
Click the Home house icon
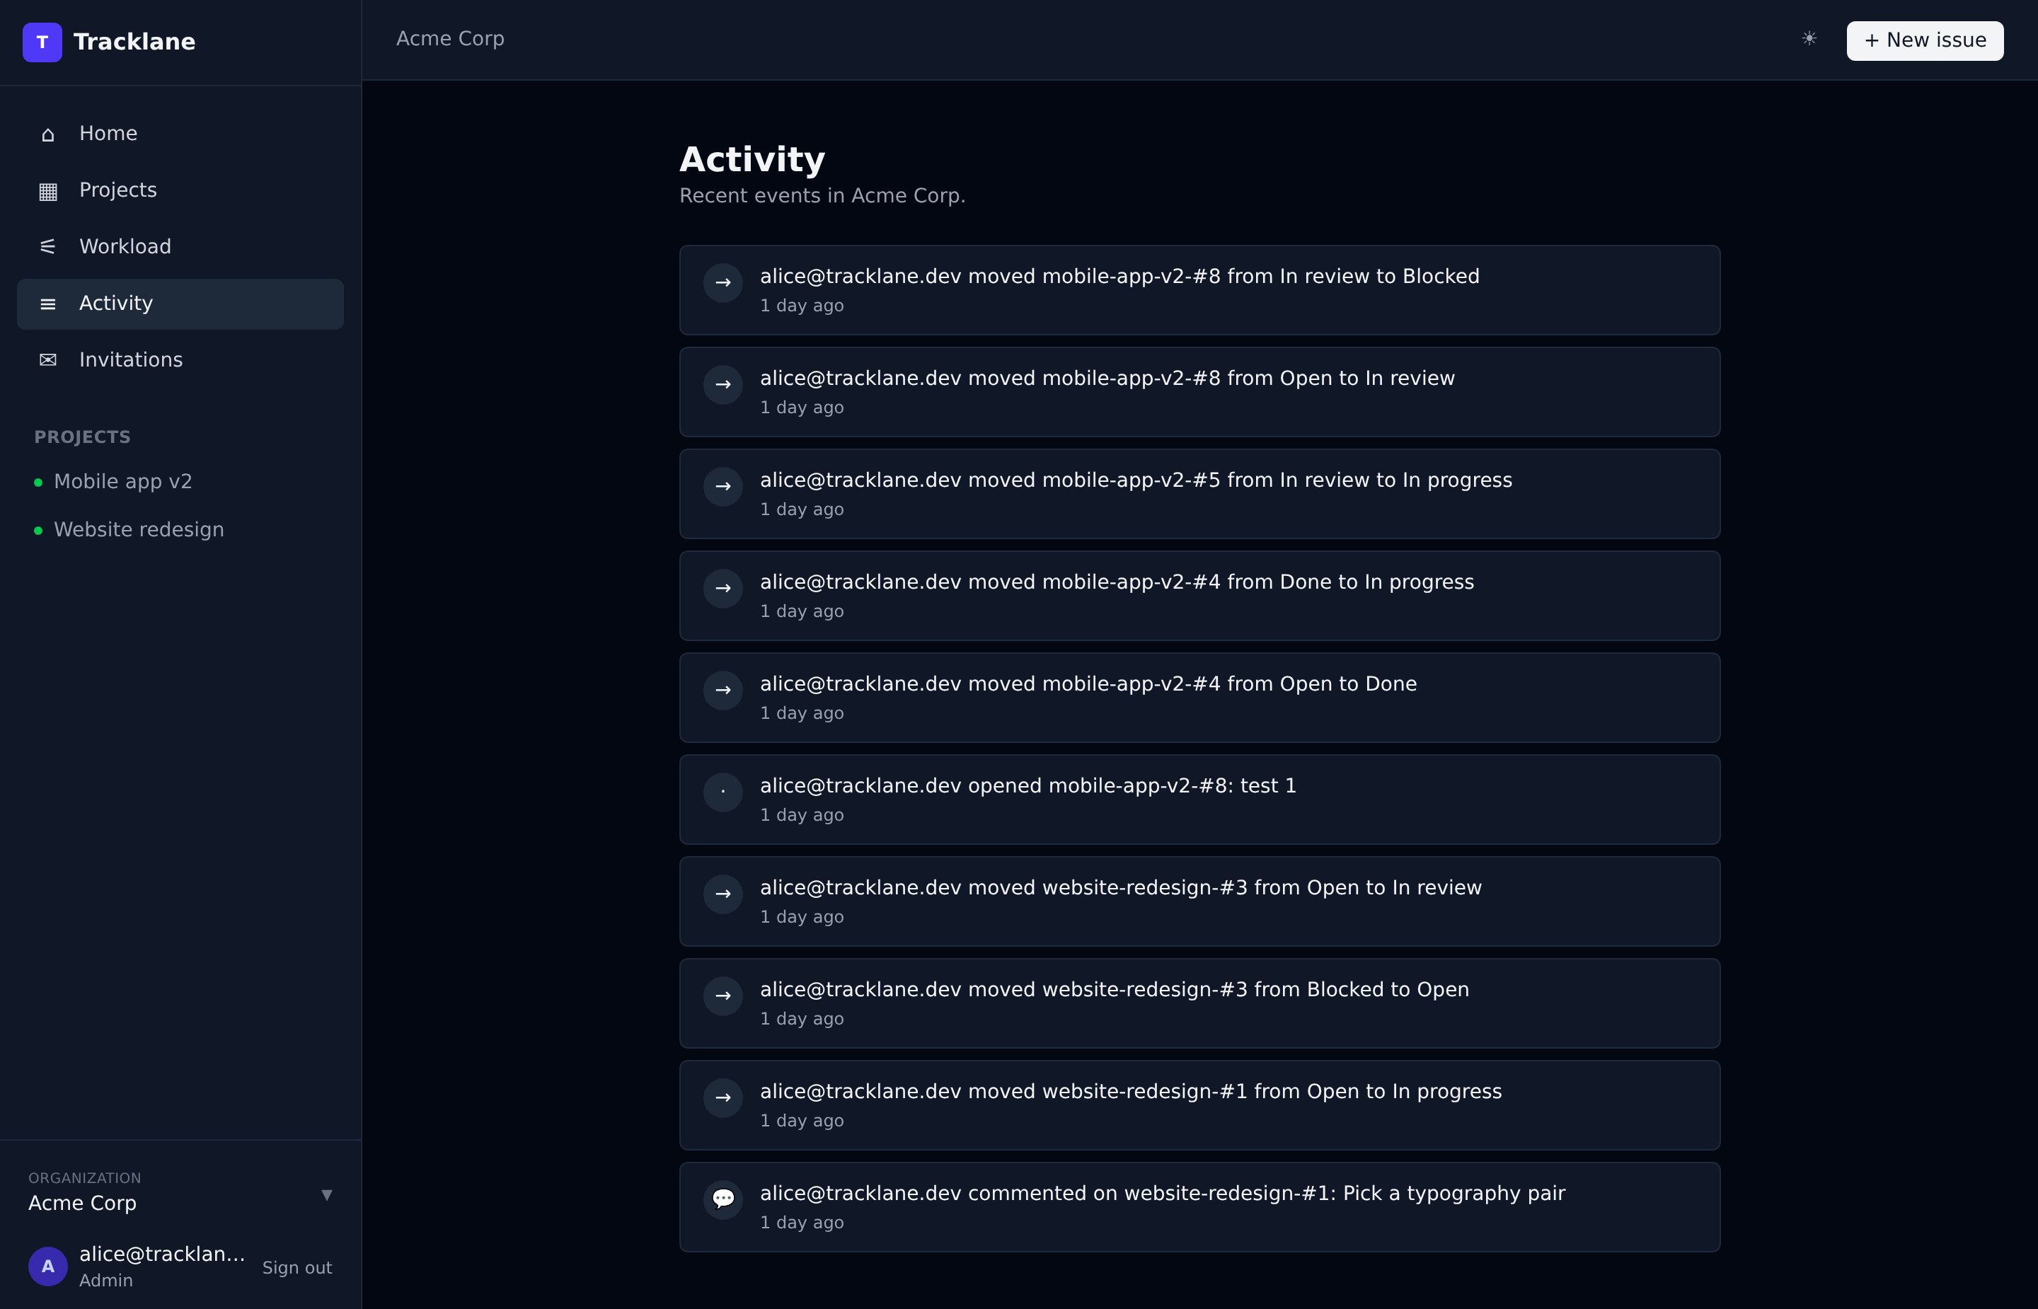click(47, 134)
